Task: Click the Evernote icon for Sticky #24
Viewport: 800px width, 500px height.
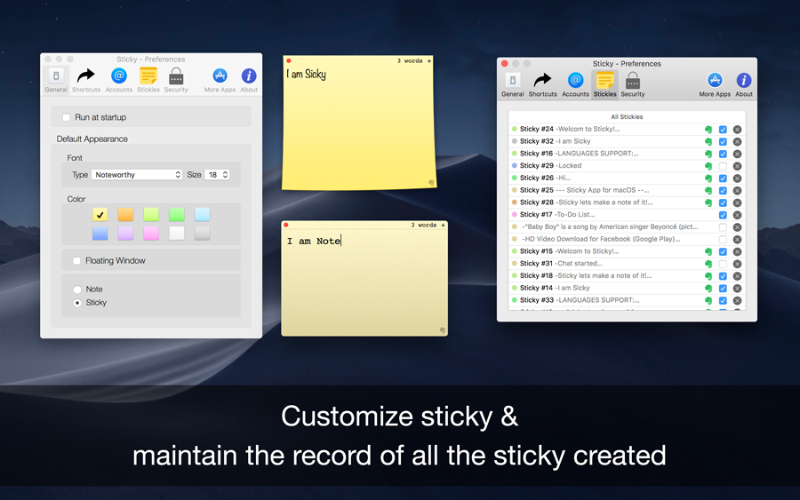Action: 708,130
